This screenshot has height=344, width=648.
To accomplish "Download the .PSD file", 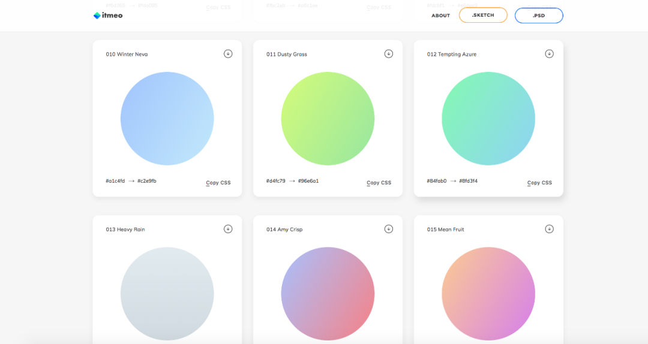I will pyautogui.click(x=538, y=16).
